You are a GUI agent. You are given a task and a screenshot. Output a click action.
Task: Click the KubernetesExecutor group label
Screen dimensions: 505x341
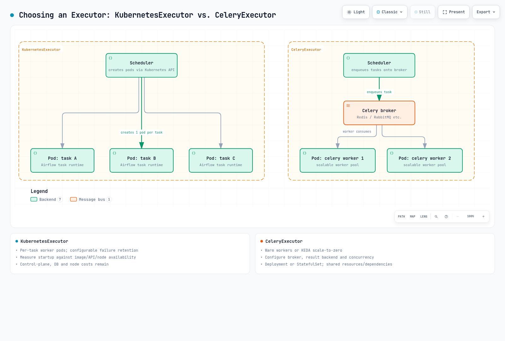pyautogui.click(x=41, y=50)
